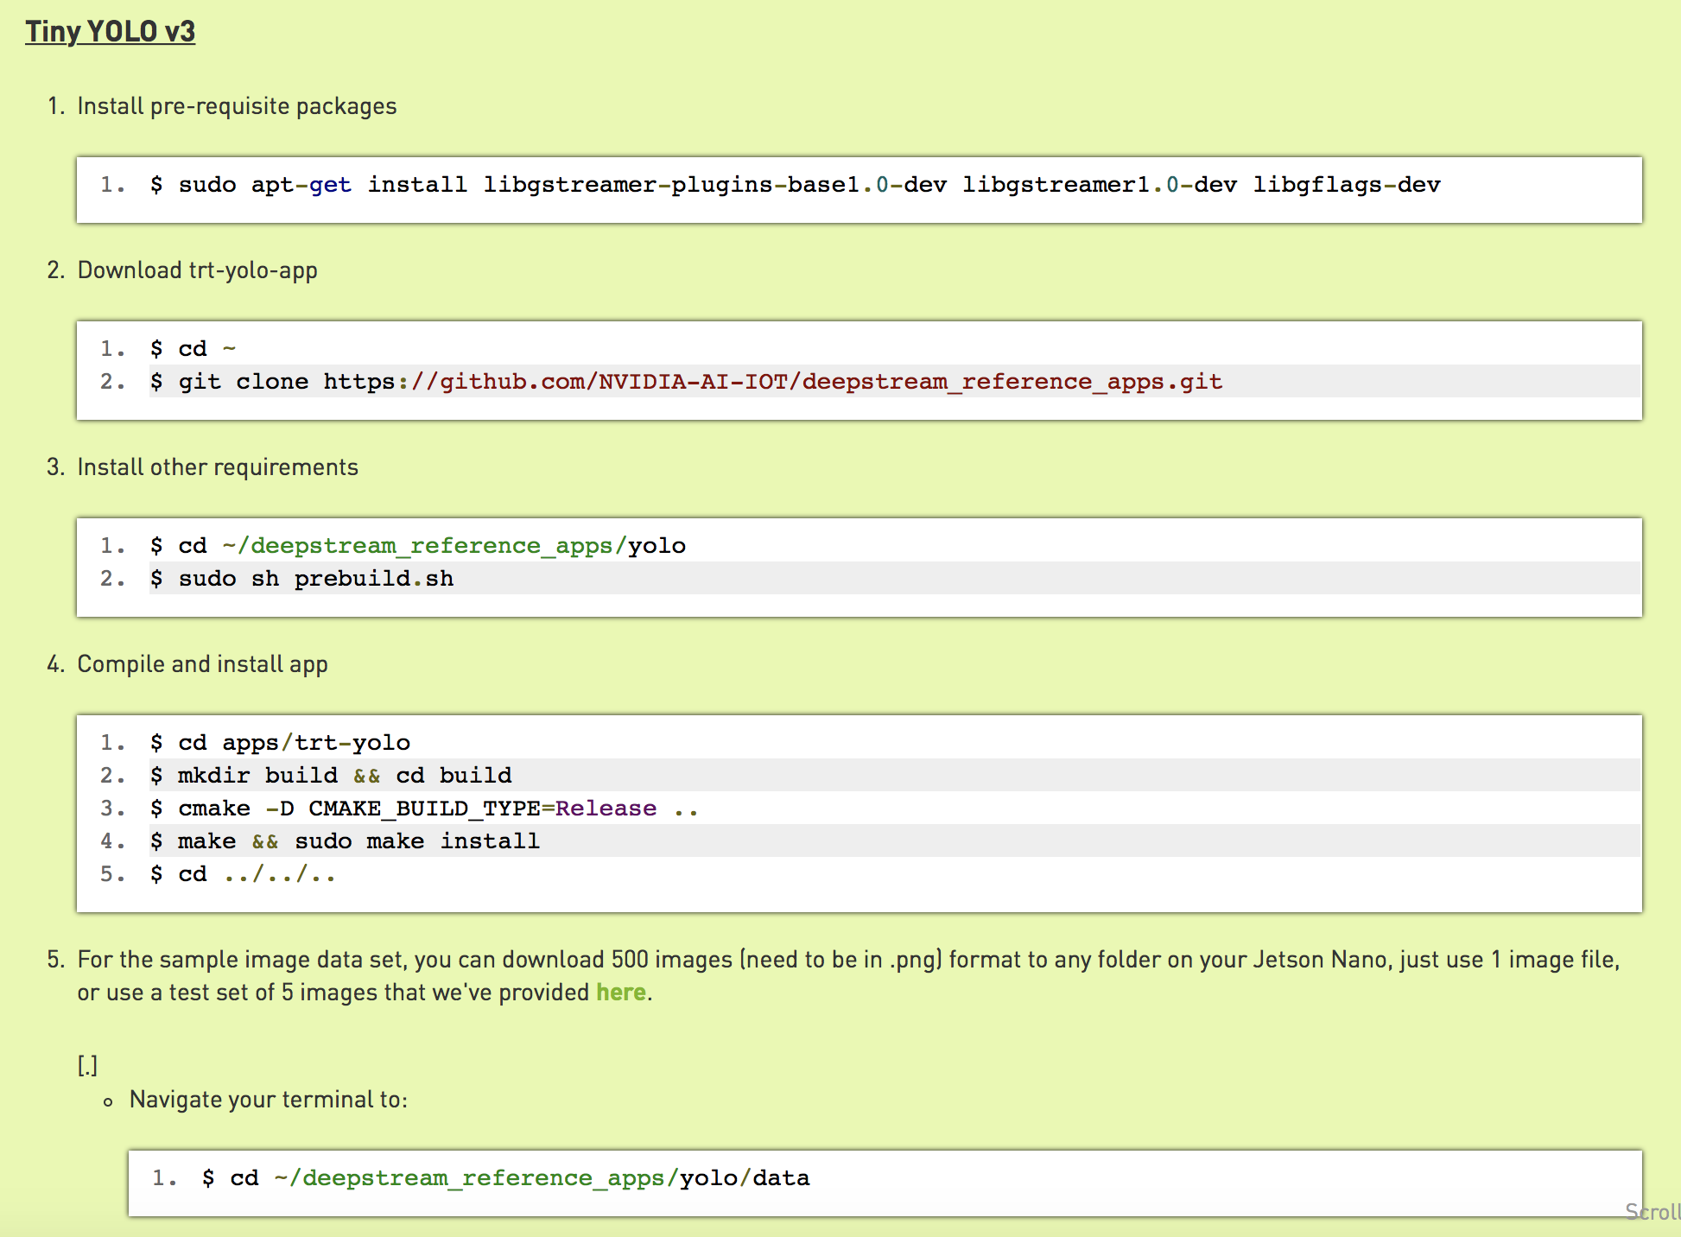Click 'Compile and install app' step text
This screenshot has width=1681, height=1237.
202,664
